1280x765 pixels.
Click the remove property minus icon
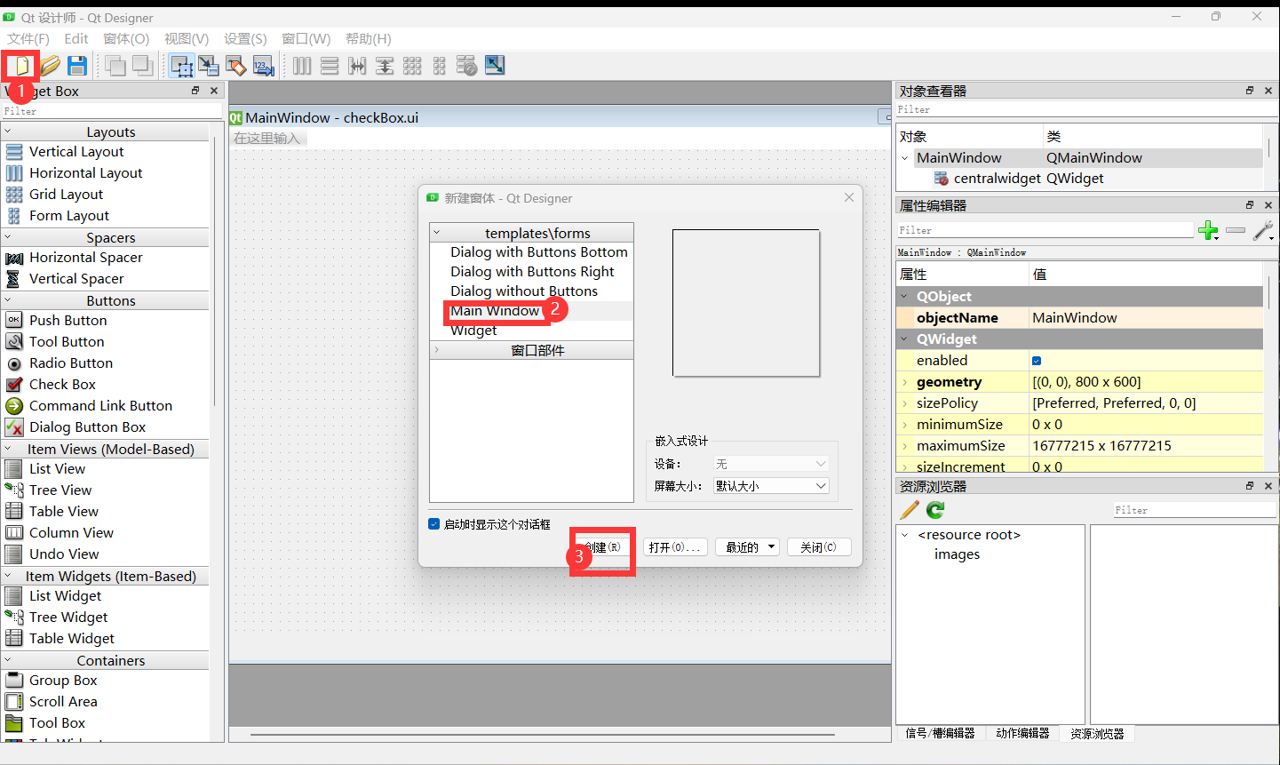click(1236, 230)
